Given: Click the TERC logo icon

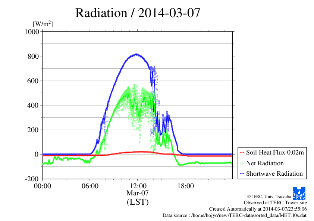Looking at the screenshot, I should pyautogui.click(x=299, y=194).
